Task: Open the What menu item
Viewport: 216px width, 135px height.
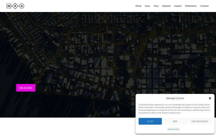Action: pyautogui.click(x=138, y=6)
